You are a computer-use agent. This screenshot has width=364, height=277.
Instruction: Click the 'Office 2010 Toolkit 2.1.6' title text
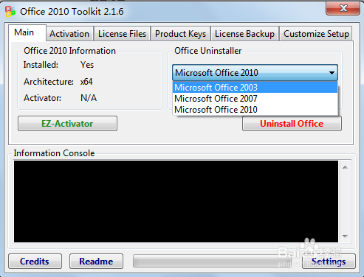pos(72,12)
